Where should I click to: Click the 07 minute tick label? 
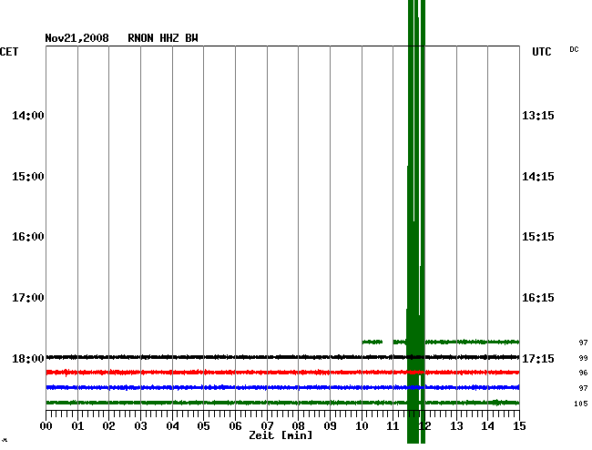pyautogui.click(x=267, y=426)
